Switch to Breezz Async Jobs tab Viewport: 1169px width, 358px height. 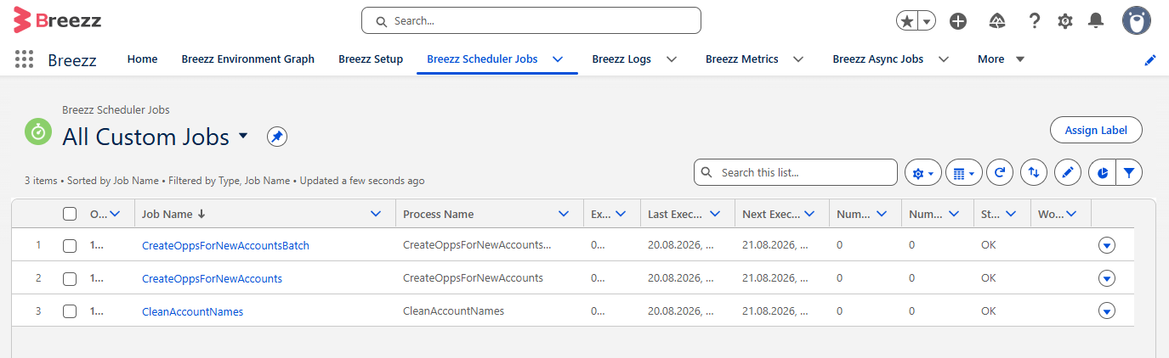click(x=878, y=59)
